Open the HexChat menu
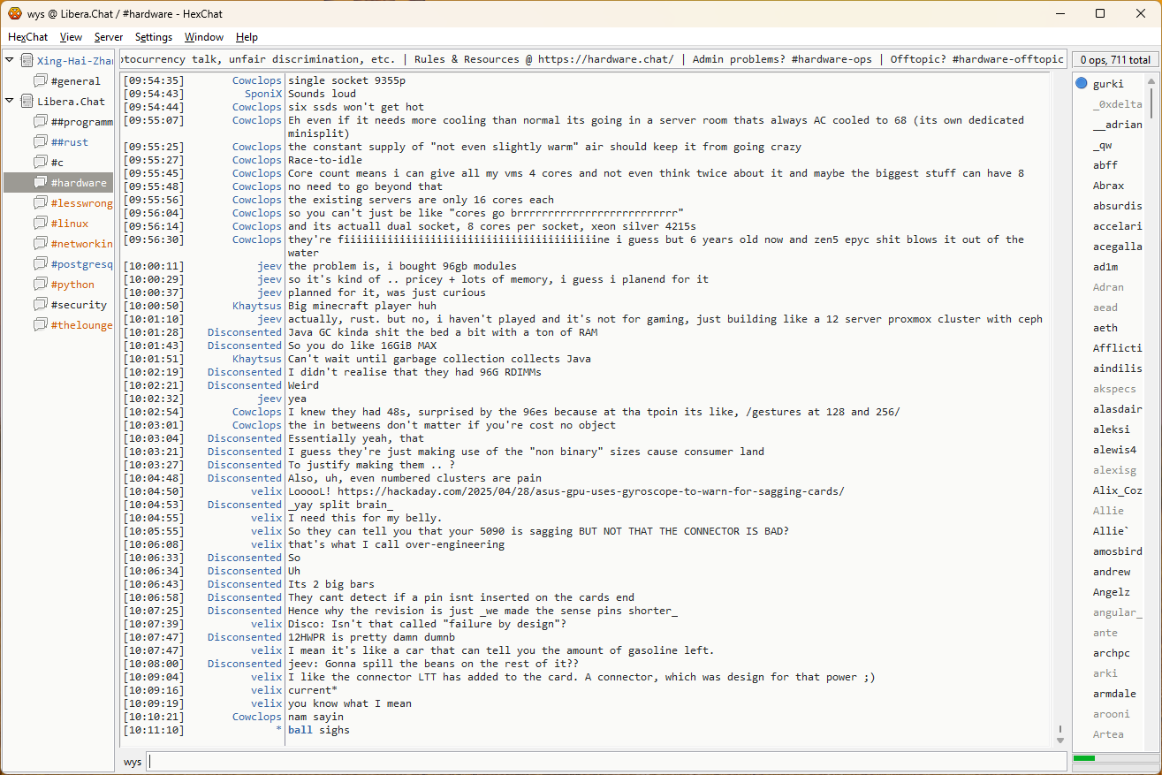The image size is (1162, 775). (x=28, y=37)
